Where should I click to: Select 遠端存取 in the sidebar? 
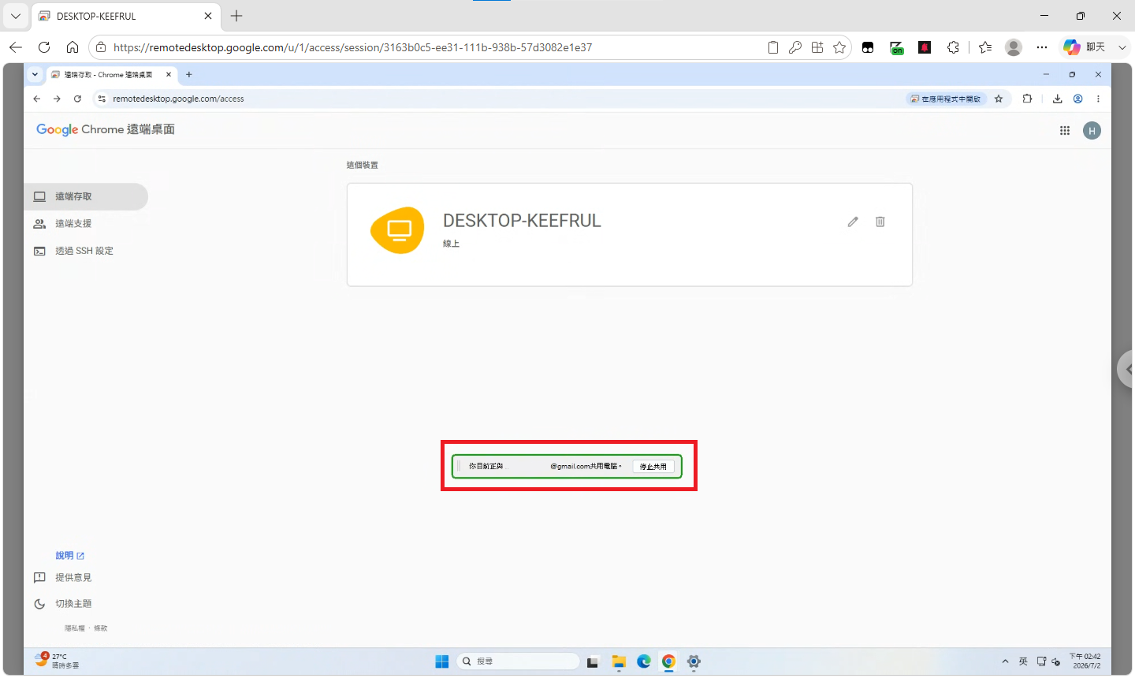(86, 196)
